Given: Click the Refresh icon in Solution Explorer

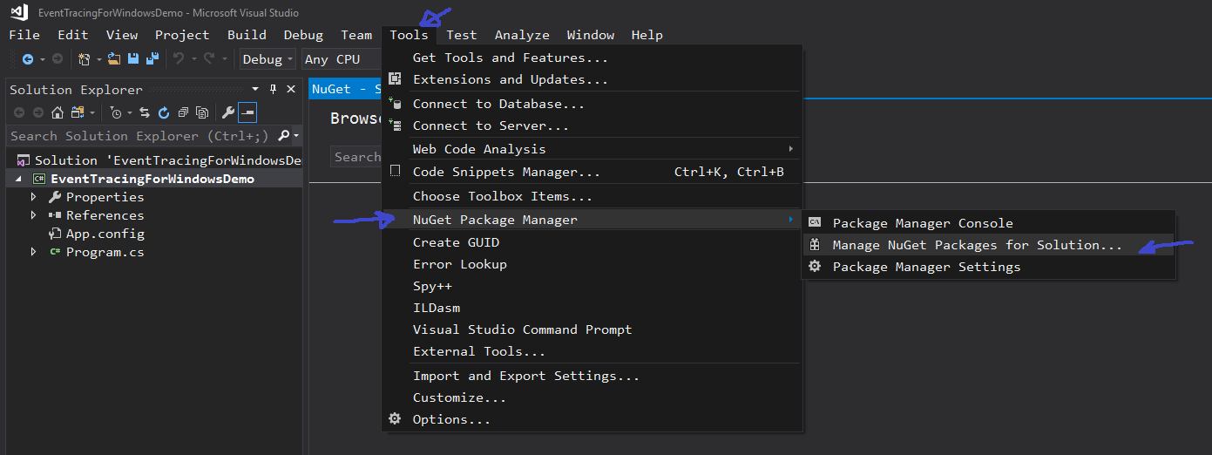Looking at the screenshot, I should point(163,112).
